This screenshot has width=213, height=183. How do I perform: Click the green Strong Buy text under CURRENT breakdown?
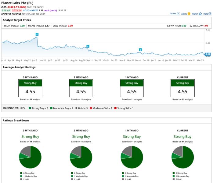(x=182, y=137)
